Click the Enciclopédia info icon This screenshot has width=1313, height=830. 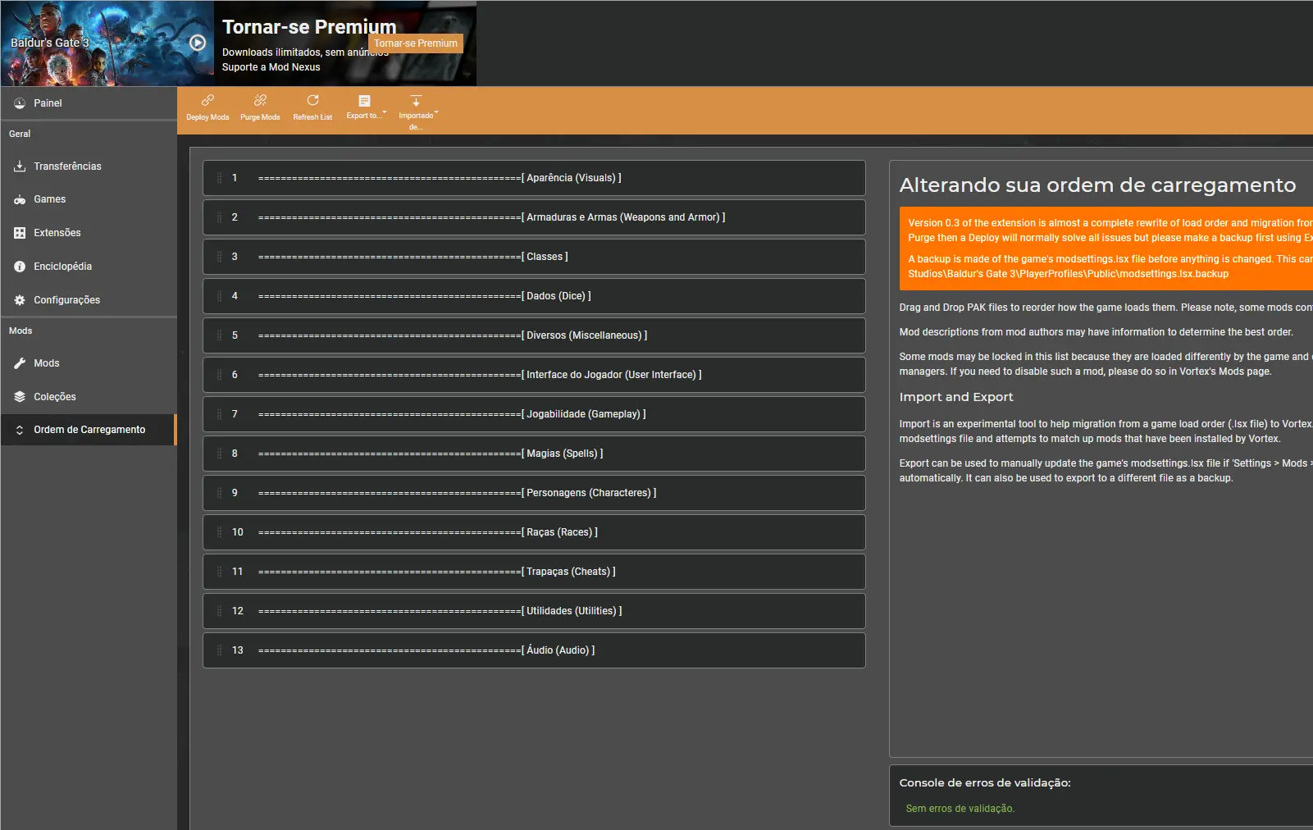click(20, 267)
